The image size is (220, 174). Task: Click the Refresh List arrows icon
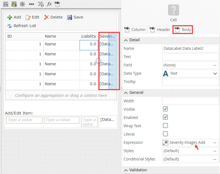[10, 26]
